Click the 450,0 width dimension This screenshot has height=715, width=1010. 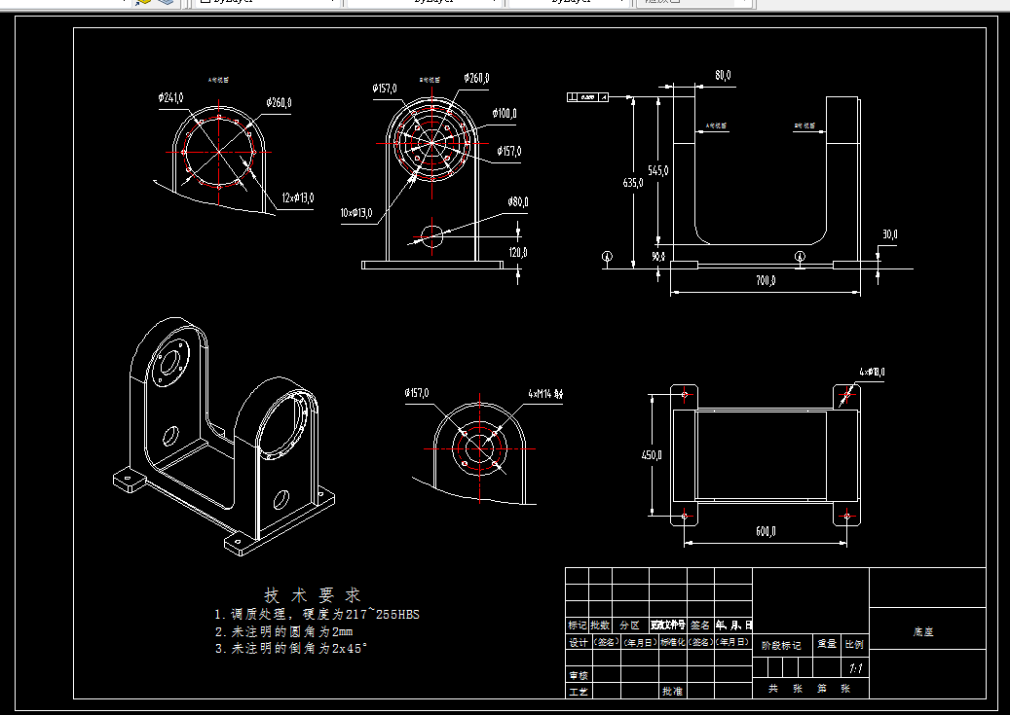pyautogui.click(x=652, y=455)
